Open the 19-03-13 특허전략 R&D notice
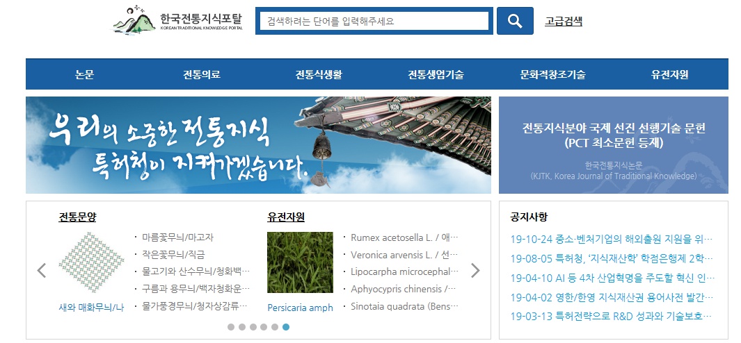This screenshot has height=343, width=741. click(x=612, y=316)
